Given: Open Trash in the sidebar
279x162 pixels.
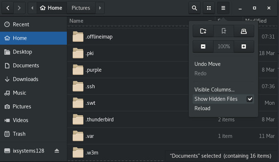Looking at the screenshot, I should click(x=33, y=134).
